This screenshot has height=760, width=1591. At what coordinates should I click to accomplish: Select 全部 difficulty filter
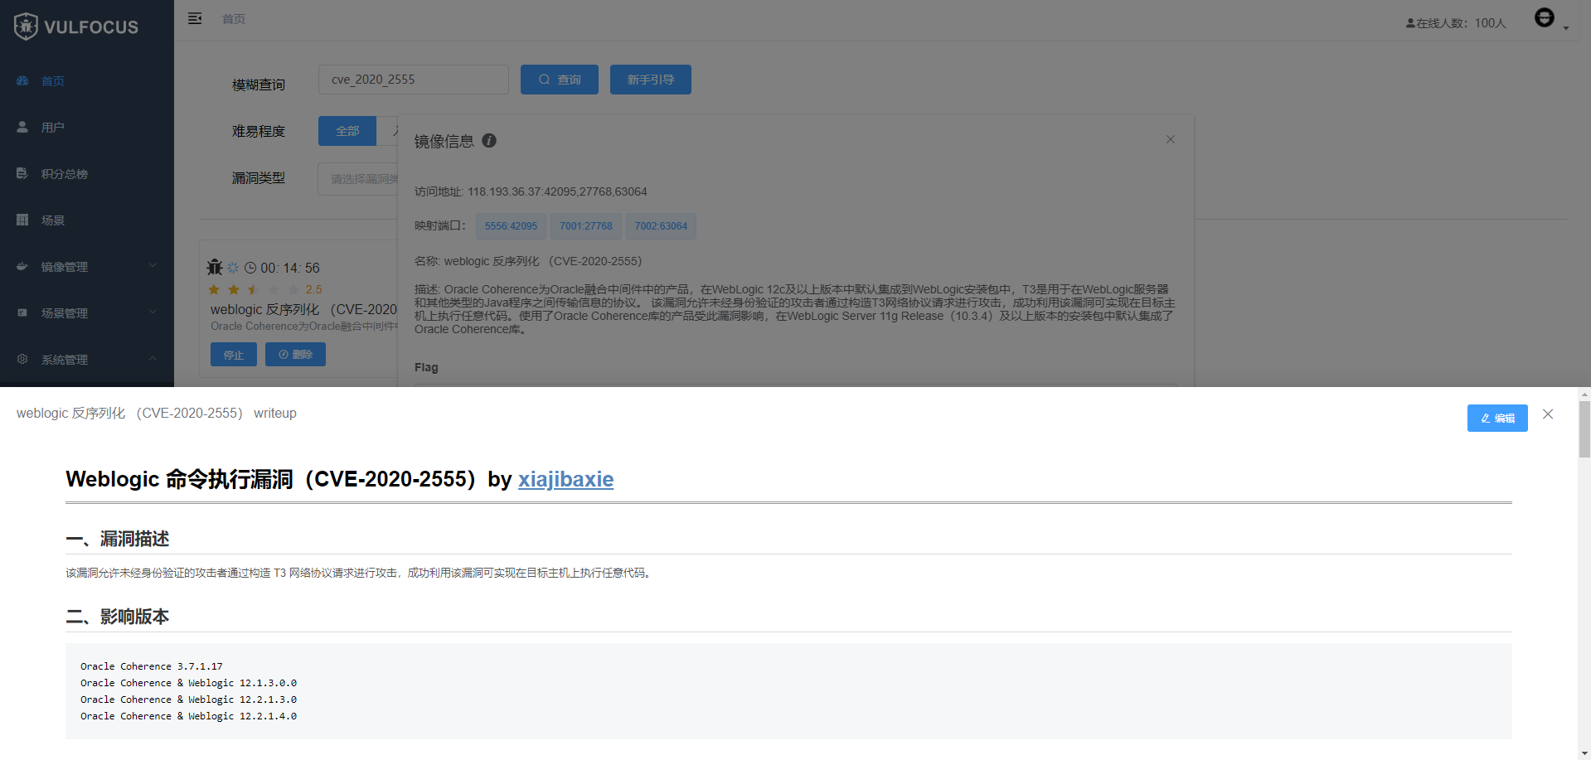347,131
